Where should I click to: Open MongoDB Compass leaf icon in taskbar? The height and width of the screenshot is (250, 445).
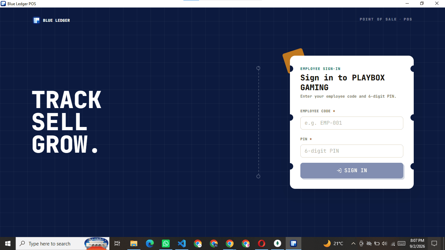click(x=278, y=243)
